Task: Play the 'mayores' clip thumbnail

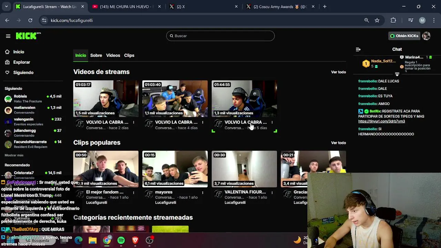Action: click(x=175, y=169)
